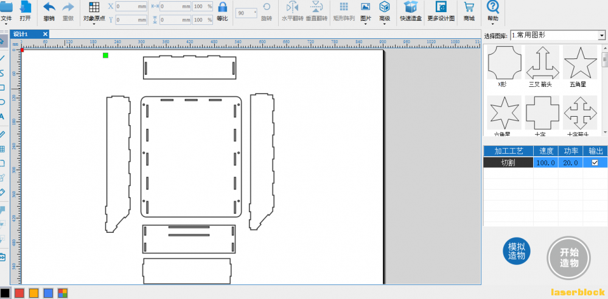
Task: Select the rectangle tool in left sidebar
Action: [x=2, y=88]
